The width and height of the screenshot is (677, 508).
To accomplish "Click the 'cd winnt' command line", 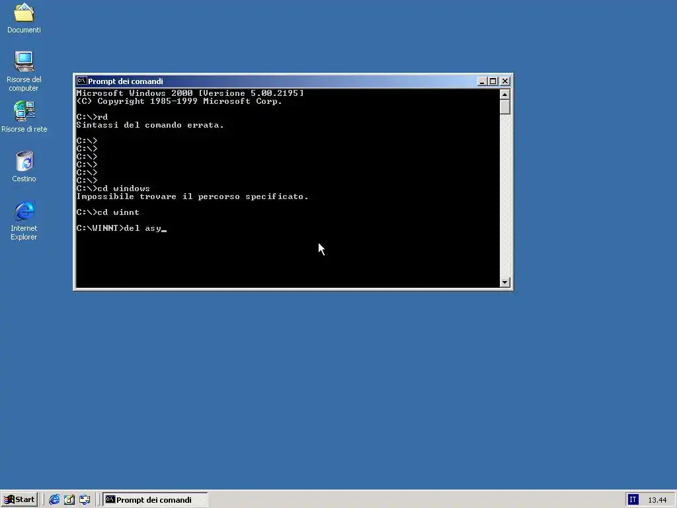I will (x=108, y=212).
